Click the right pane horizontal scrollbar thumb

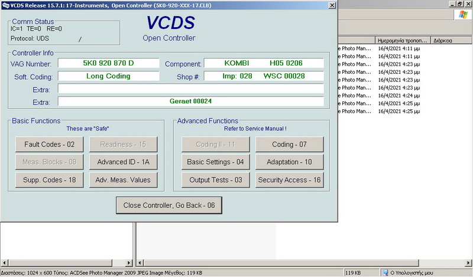tap(281, 263)
